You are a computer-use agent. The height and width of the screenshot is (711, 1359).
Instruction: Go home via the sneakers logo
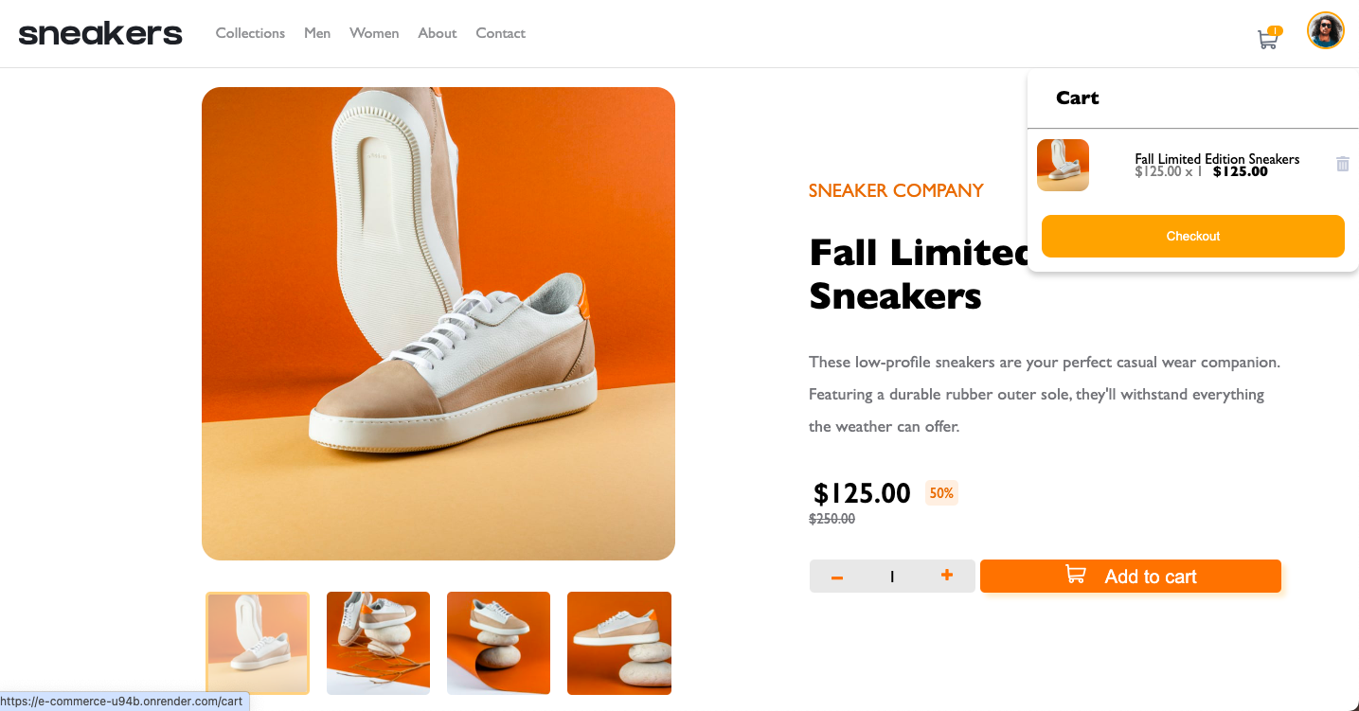click(x=100, y=33)
